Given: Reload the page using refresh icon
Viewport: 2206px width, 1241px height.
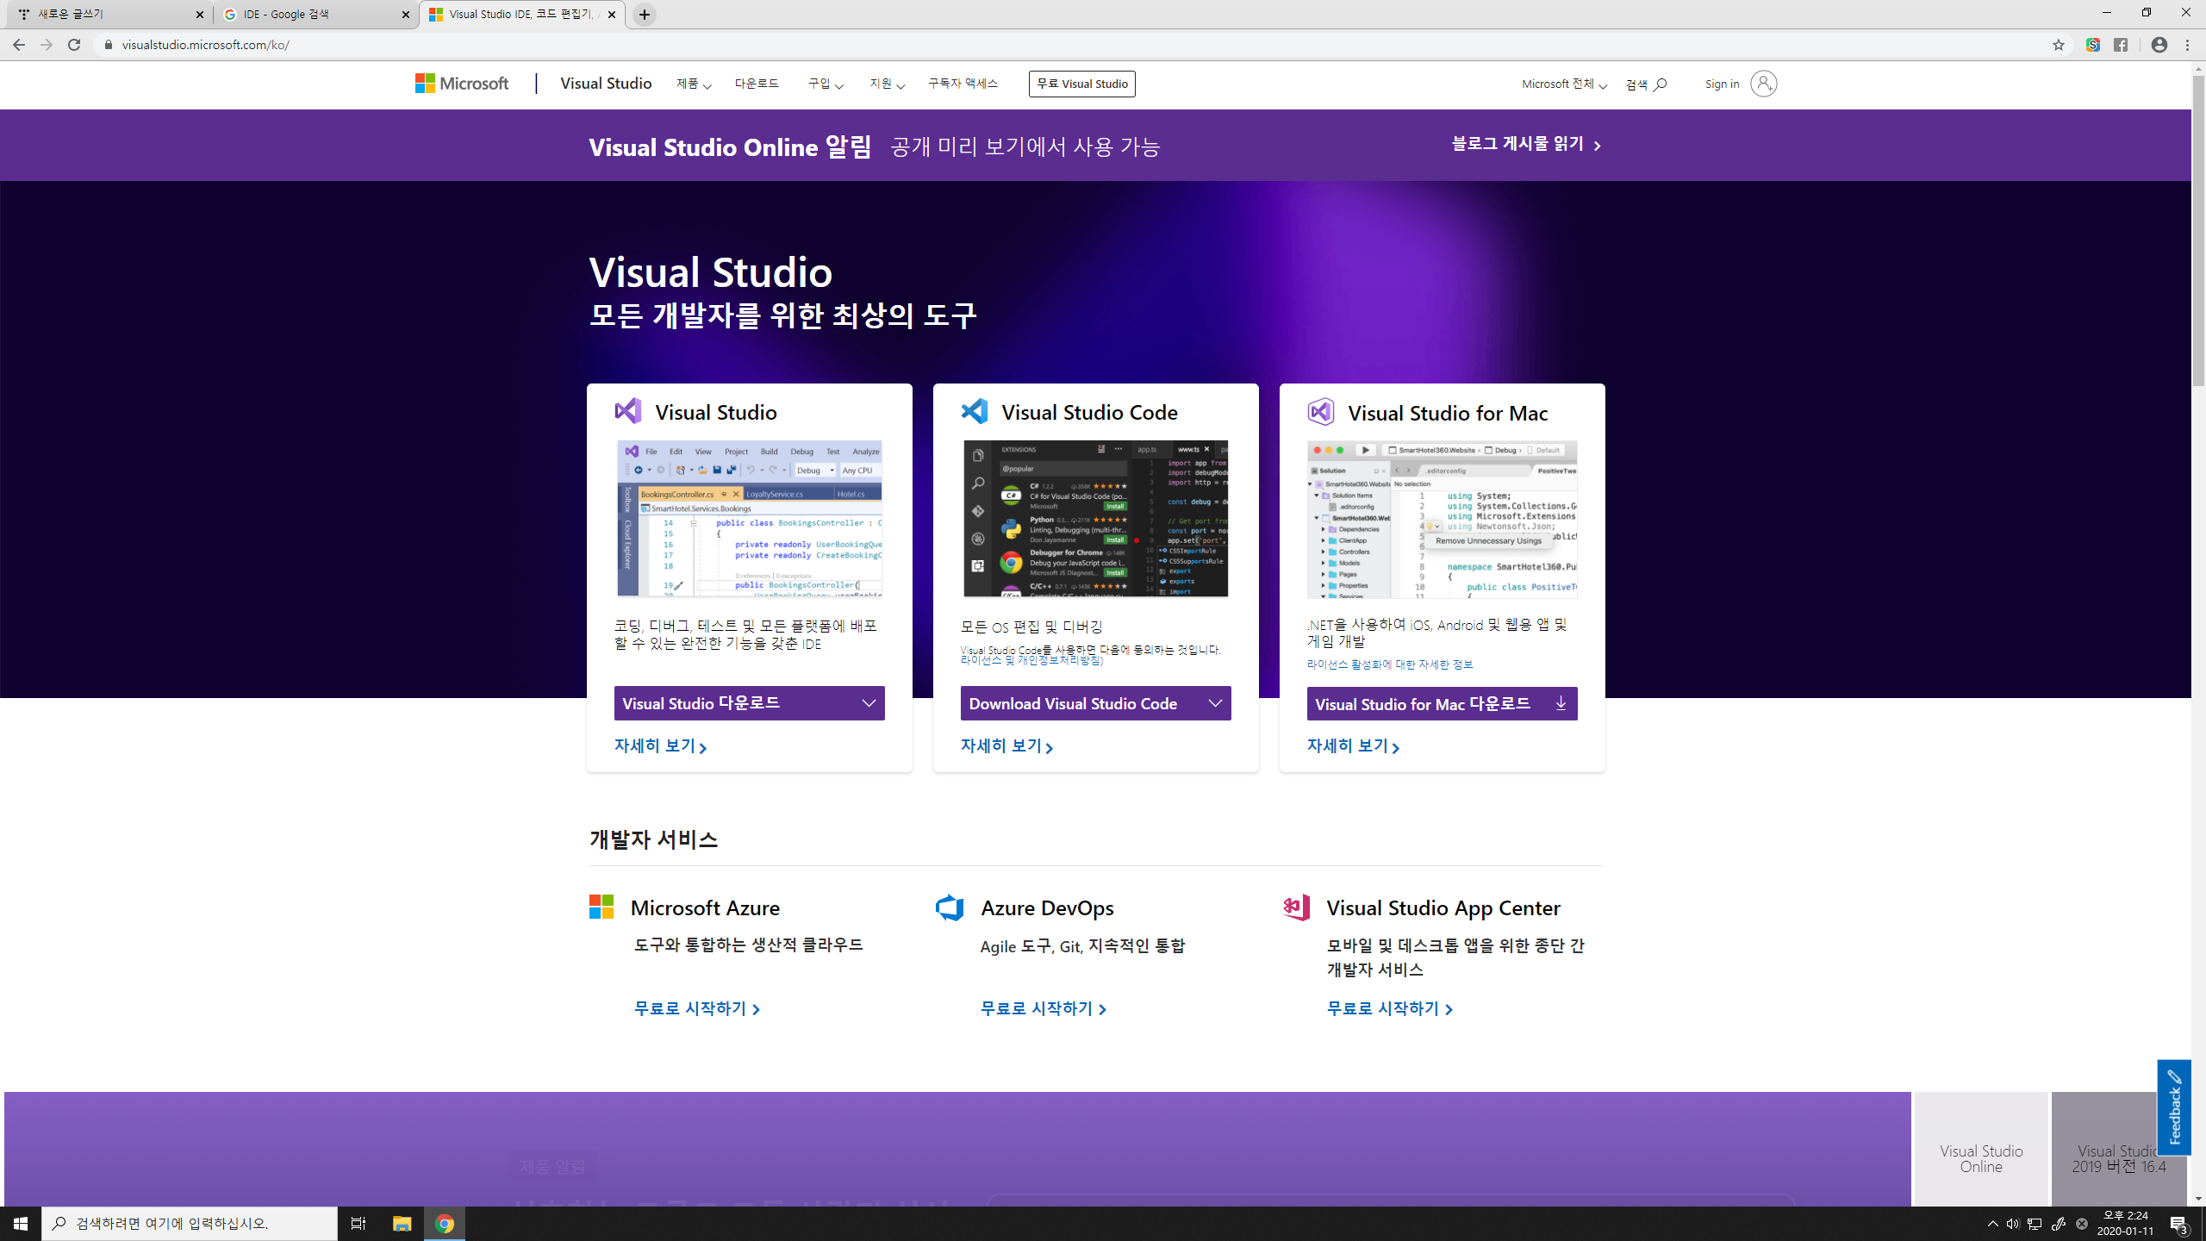Looking at the screenshot, I should click(74, 45).
